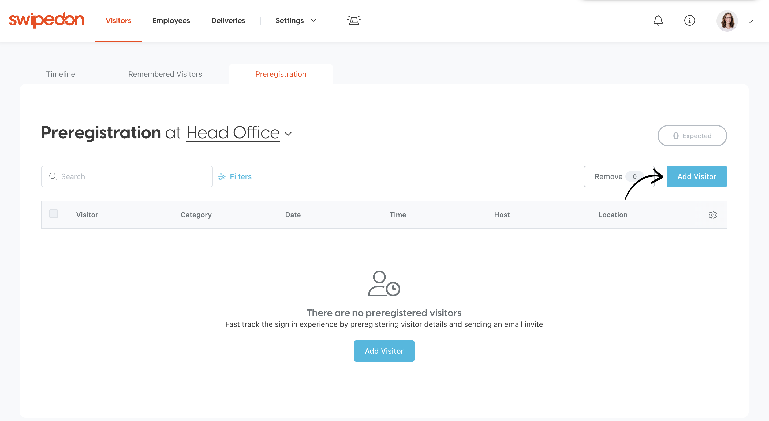Sort by Visitor column header

87,215
